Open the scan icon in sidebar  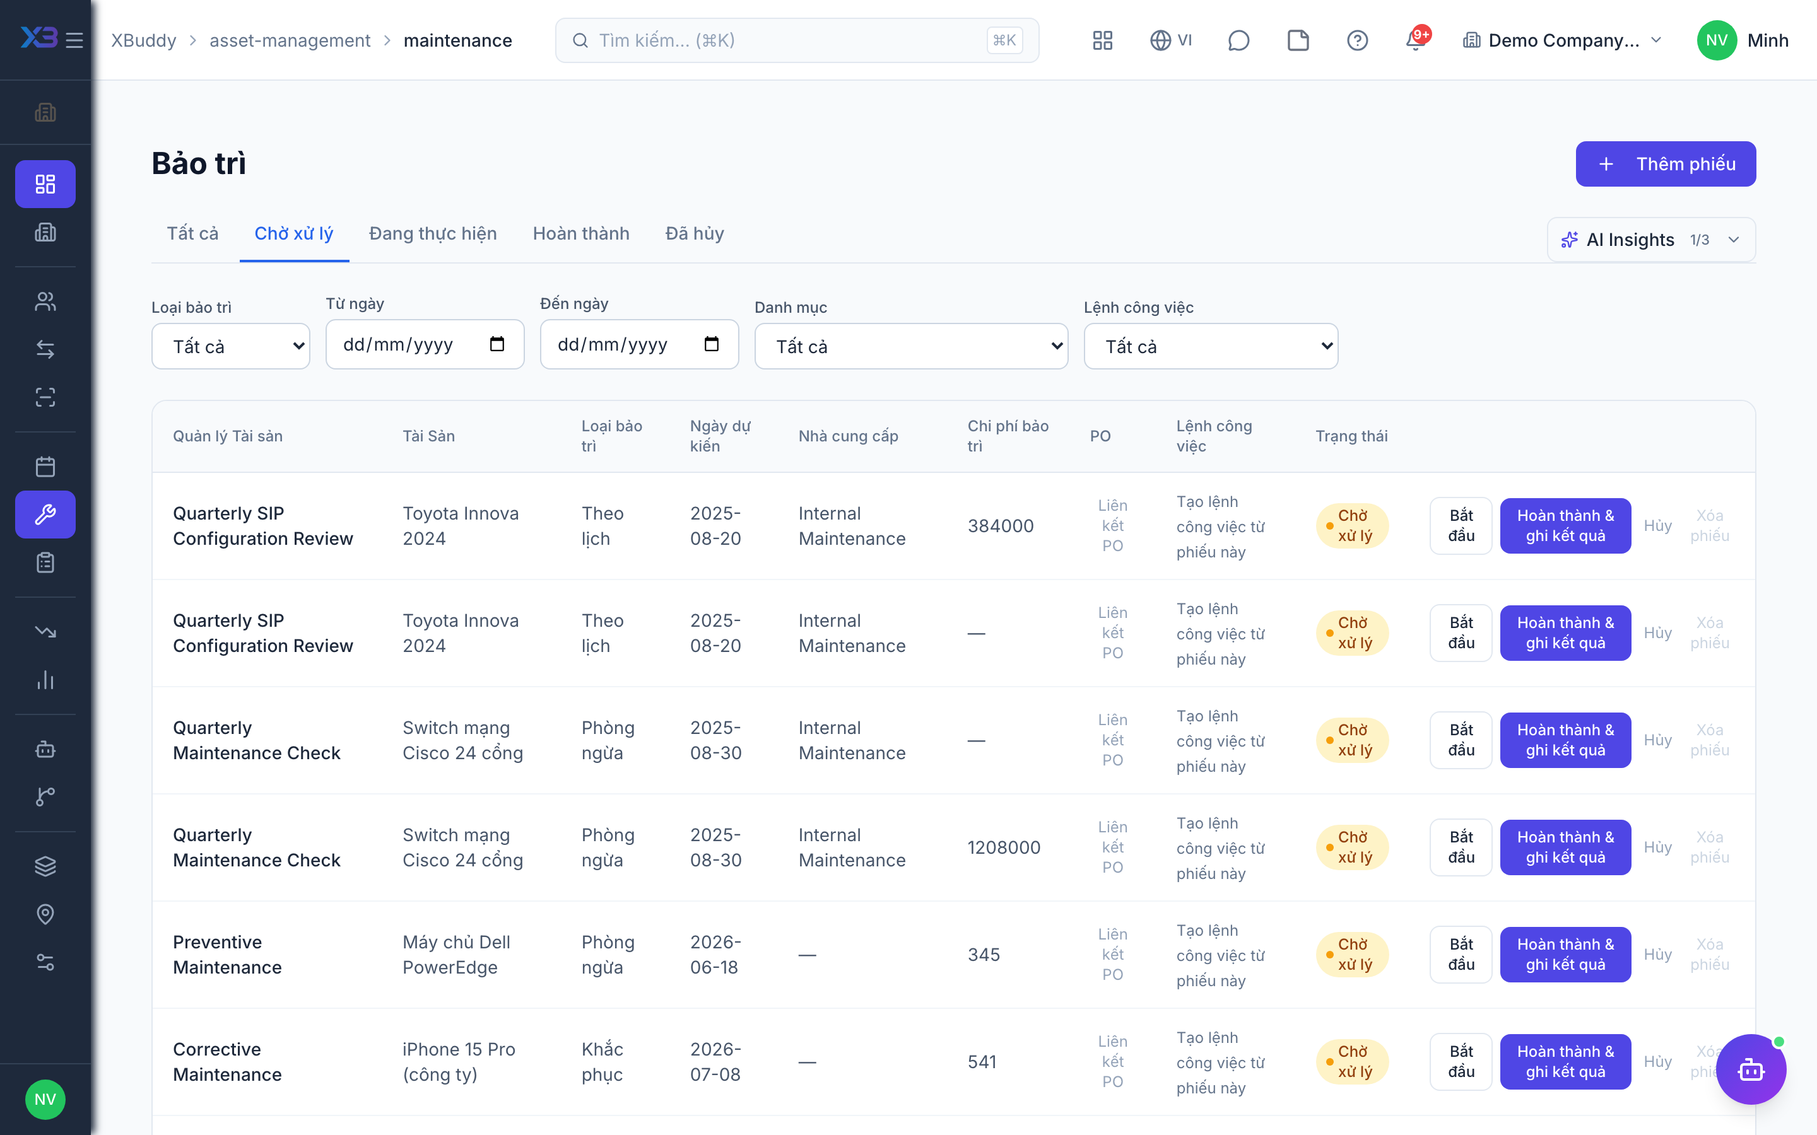click(45, 397)
